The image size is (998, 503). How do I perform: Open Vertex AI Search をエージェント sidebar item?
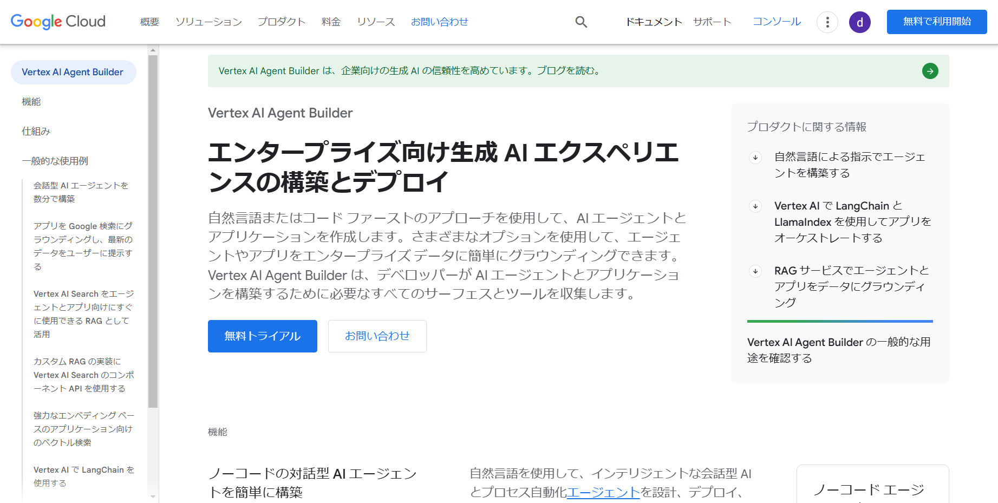84,314
